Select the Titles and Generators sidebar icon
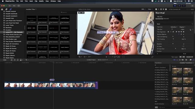This screenshot has height=109, width=195. 11,9
